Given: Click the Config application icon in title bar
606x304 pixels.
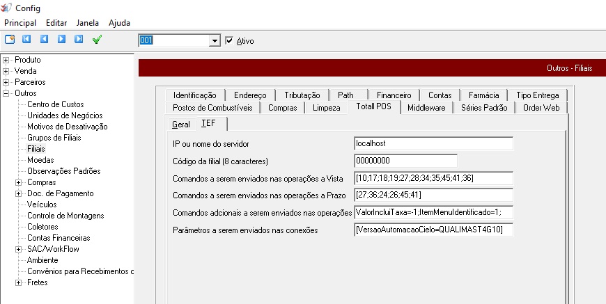Looking at the screenshot, I should [6, 8].
